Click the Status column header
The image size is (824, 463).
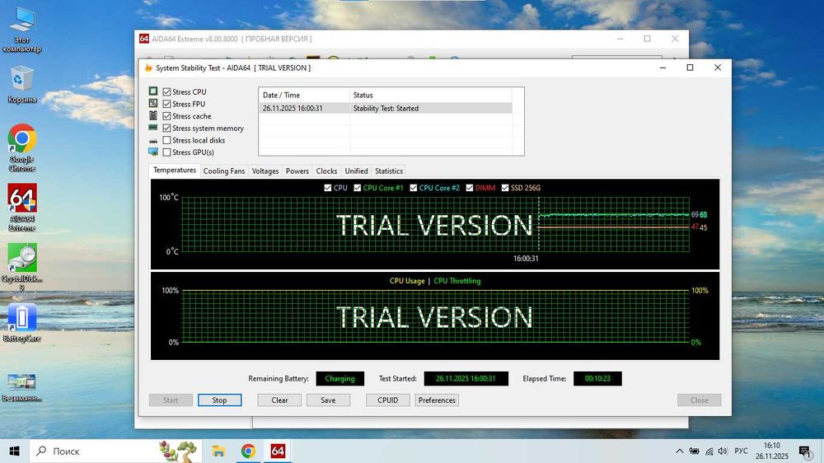[x=431, y=95]
